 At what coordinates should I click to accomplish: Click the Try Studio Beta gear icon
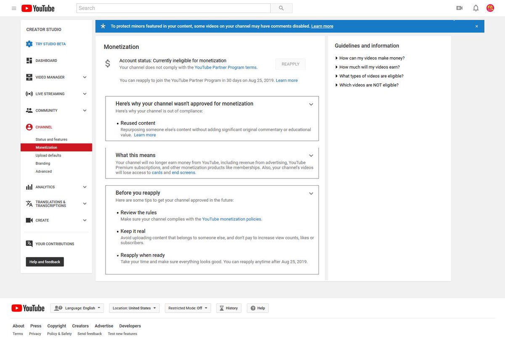[29, 44]
